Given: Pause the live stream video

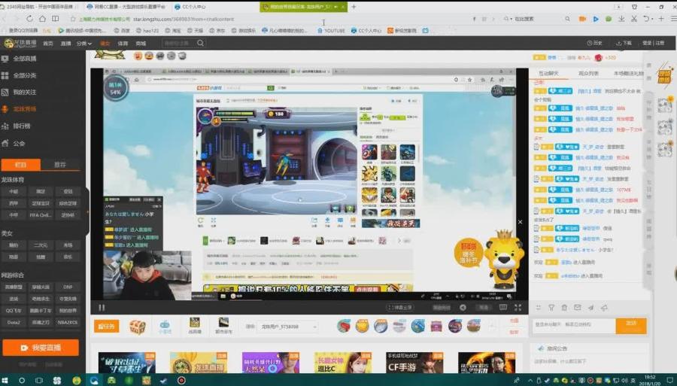Looking at the screenshot, I should pos(102,307).
